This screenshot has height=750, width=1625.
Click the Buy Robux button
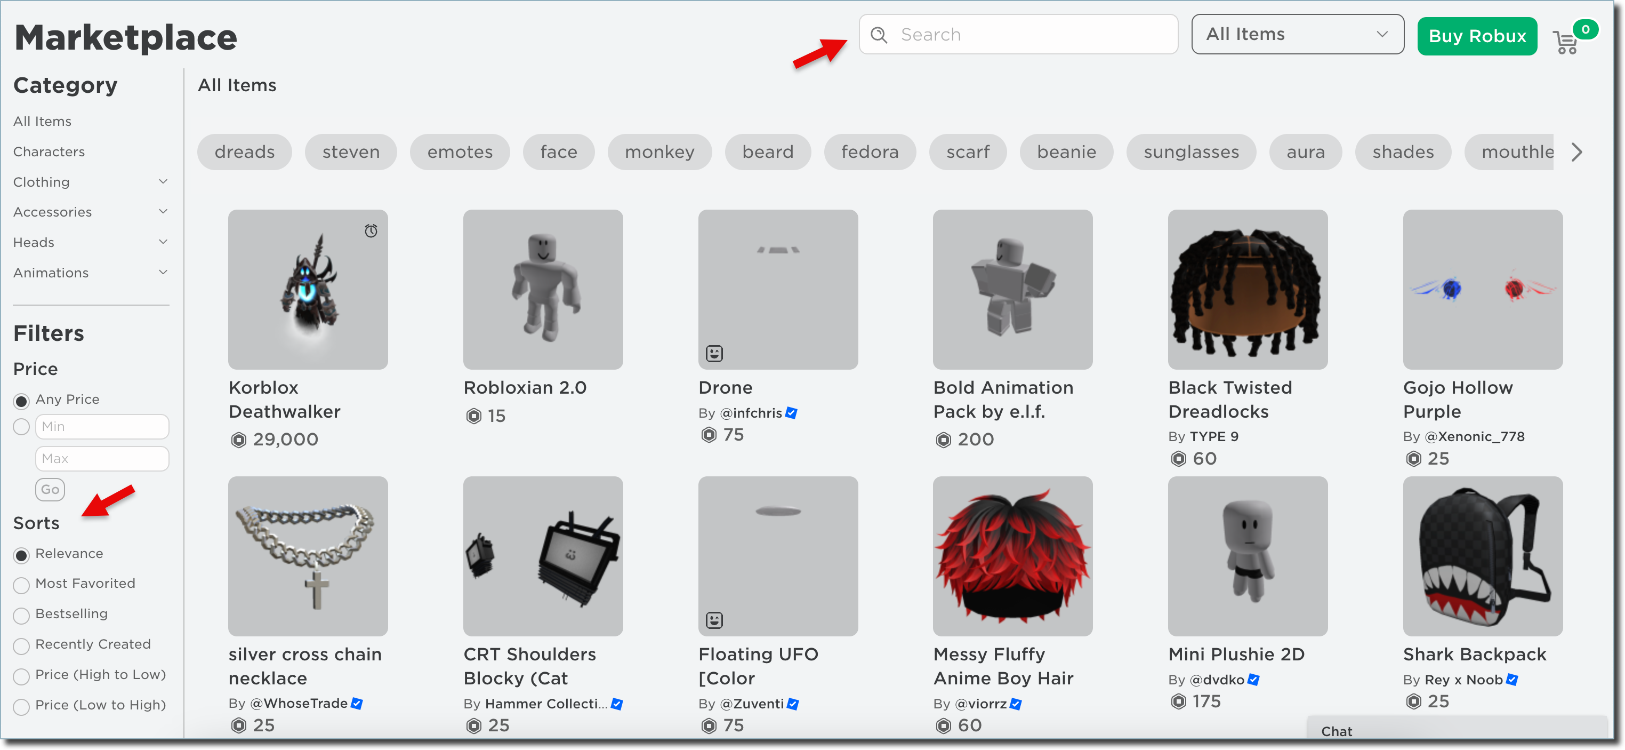[1477, 36]
